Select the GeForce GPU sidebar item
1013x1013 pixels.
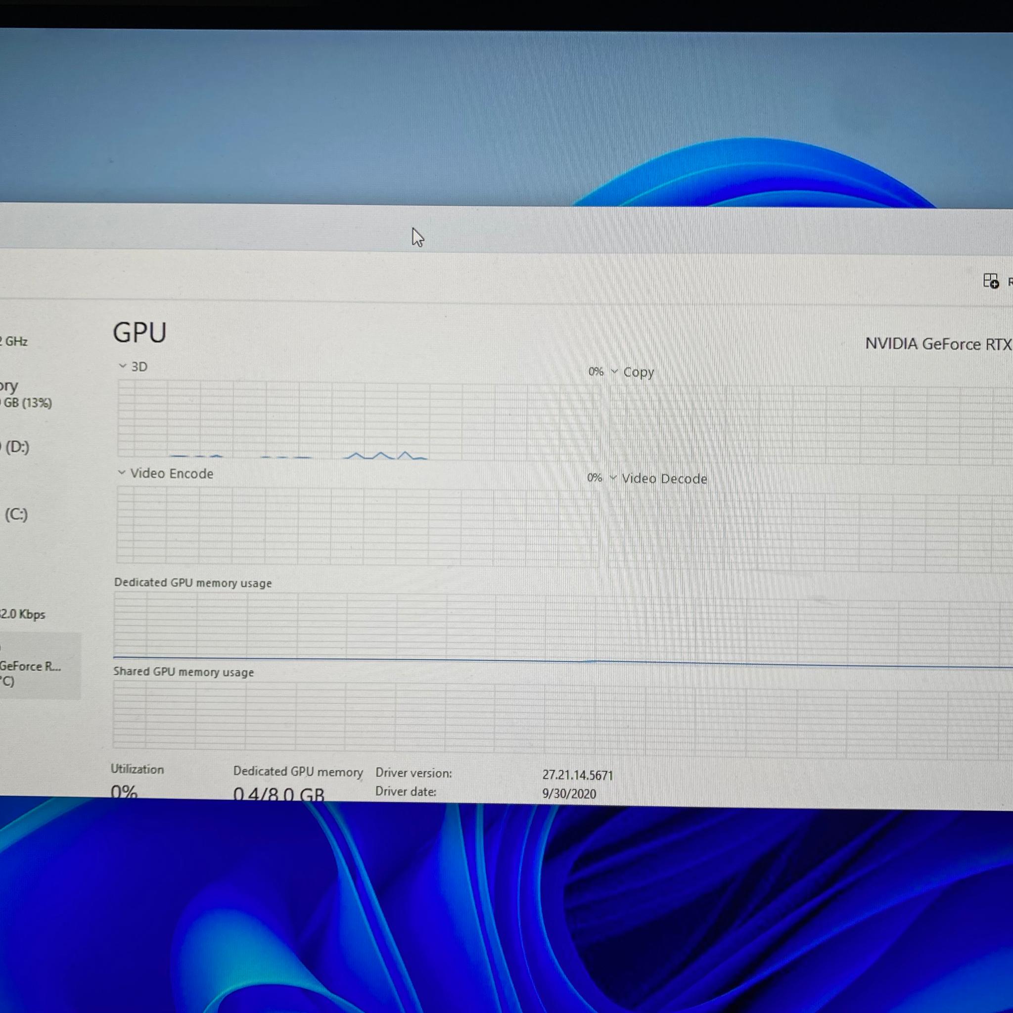[x=41, y=666]
